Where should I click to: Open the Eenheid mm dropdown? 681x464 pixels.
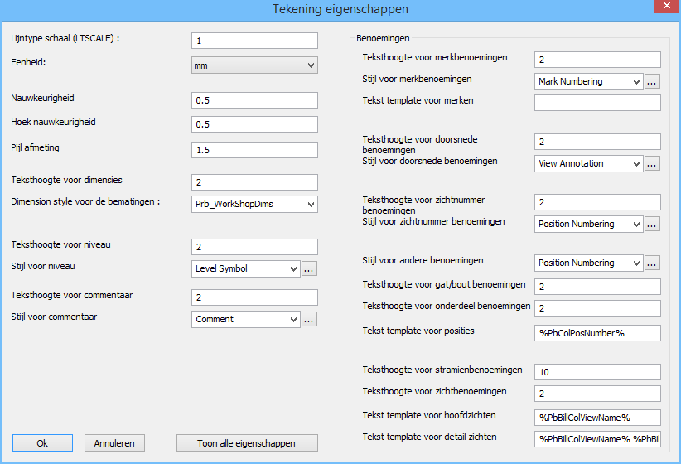tap(254, 65)
